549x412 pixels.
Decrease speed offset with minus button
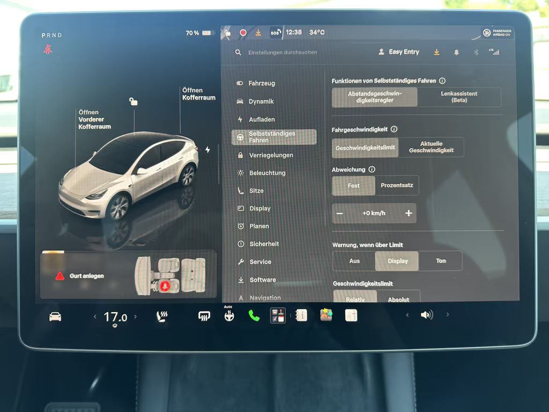[x=339, y=214]
